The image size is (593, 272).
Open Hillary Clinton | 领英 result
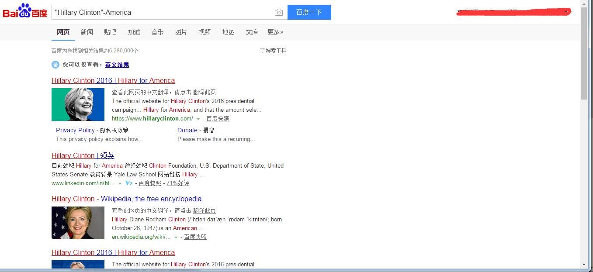pyautogui.click(x=83, y=155)
